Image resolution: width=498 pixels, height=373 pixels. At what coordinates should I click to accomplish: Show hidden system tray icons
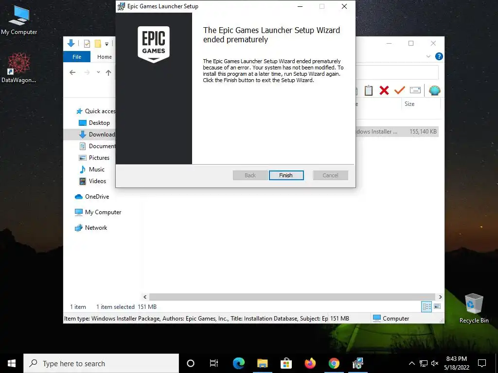point(411,363)
